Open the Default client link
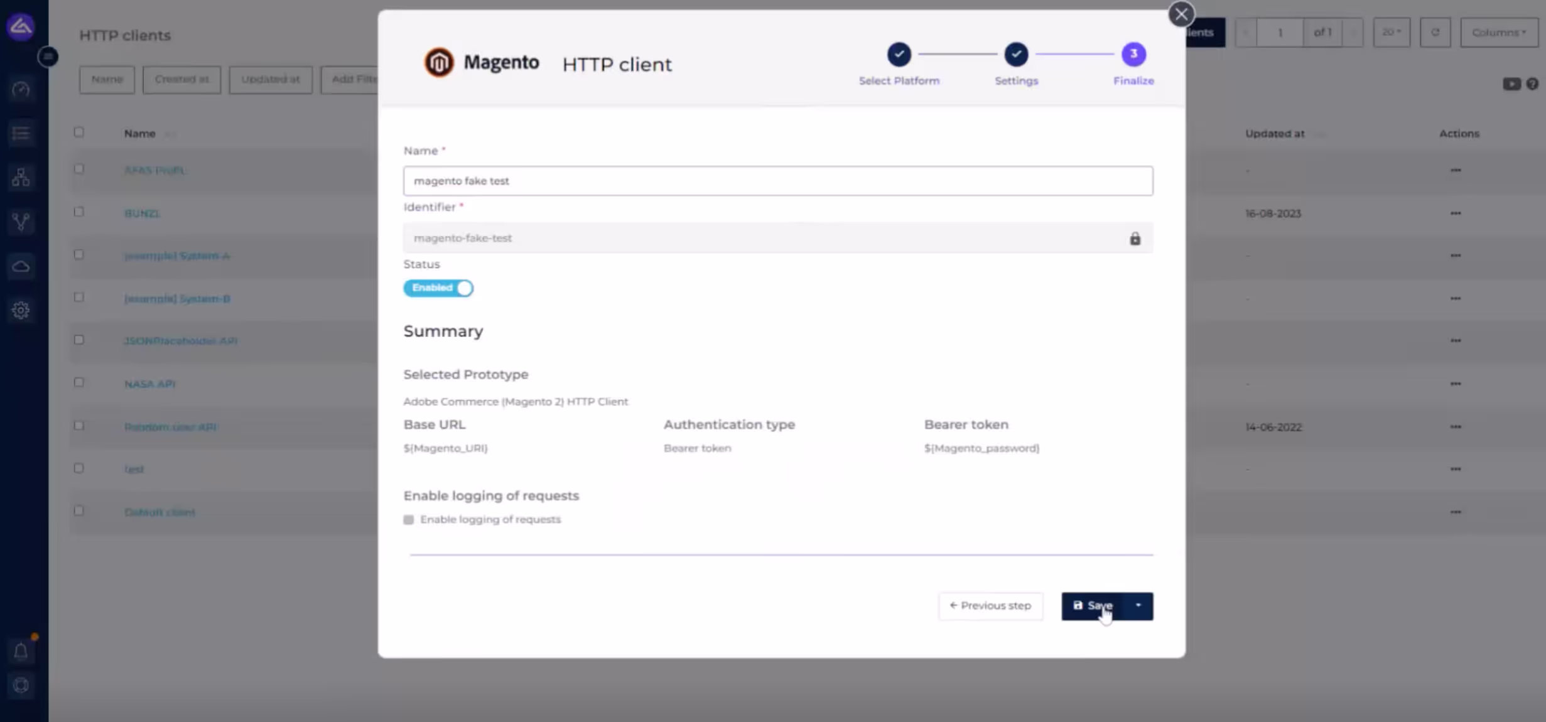Viewport: 1546px width, 722px height. (x=159, y=512)
